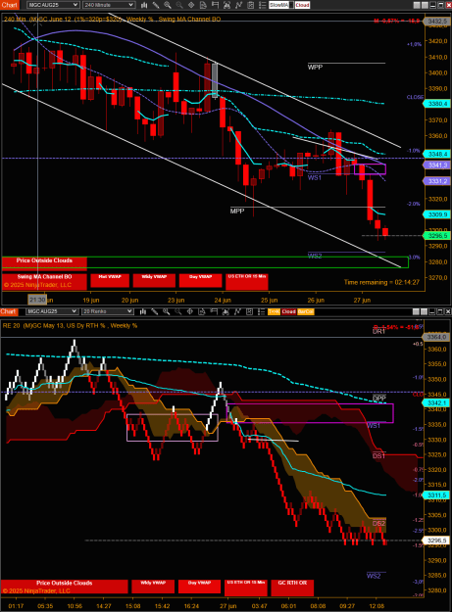Toggle SlowMA button in the 240 Minute chart toolbar

tap(278, 5)
